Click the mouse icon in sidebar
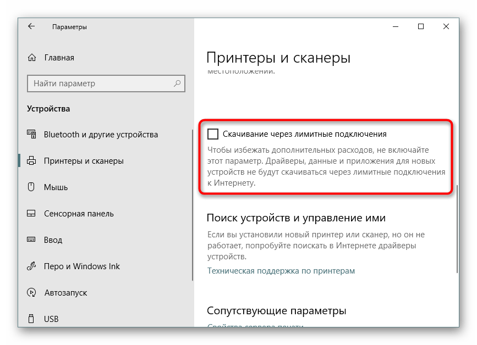 [31, 187]
